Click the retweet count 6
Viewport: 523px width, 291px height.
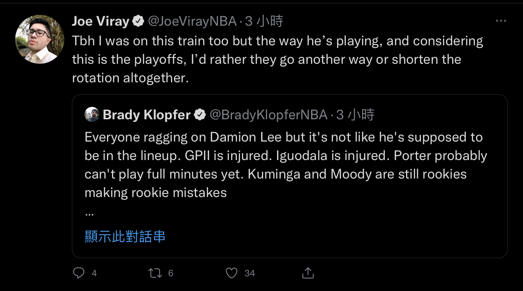tap(171, 273)
